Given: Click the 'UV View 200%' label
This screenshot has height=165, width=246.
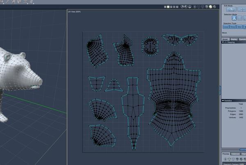Looking at the screenshot, I should pyautogui.click(x=74, y=12).
